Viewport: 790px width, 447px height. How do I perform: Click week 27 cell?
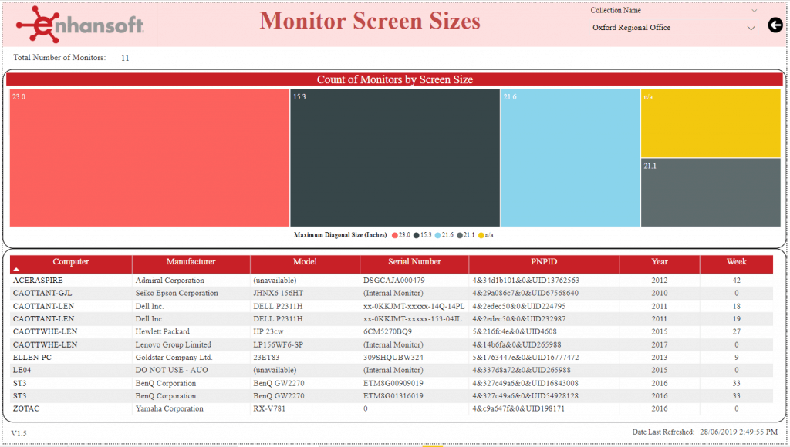737,331
